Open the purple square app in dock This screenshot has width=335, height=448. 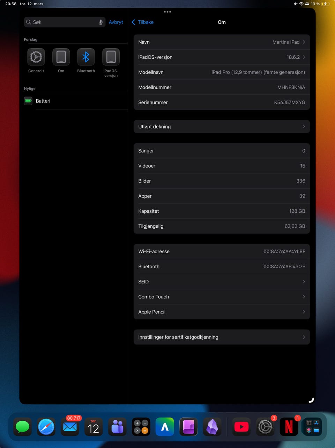[188, 427]
